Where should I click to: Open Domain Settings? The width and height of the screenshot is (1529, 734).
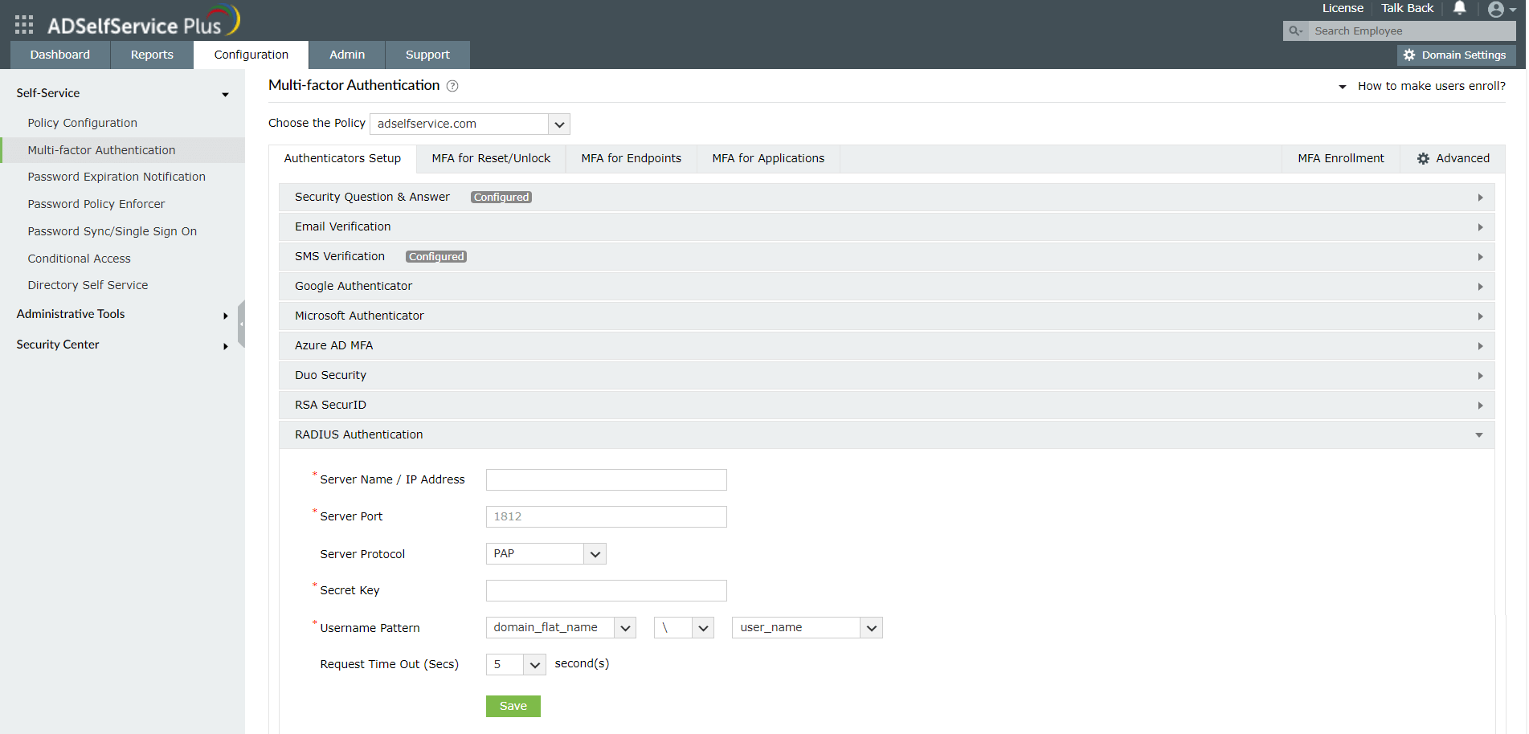(1456, 55)
